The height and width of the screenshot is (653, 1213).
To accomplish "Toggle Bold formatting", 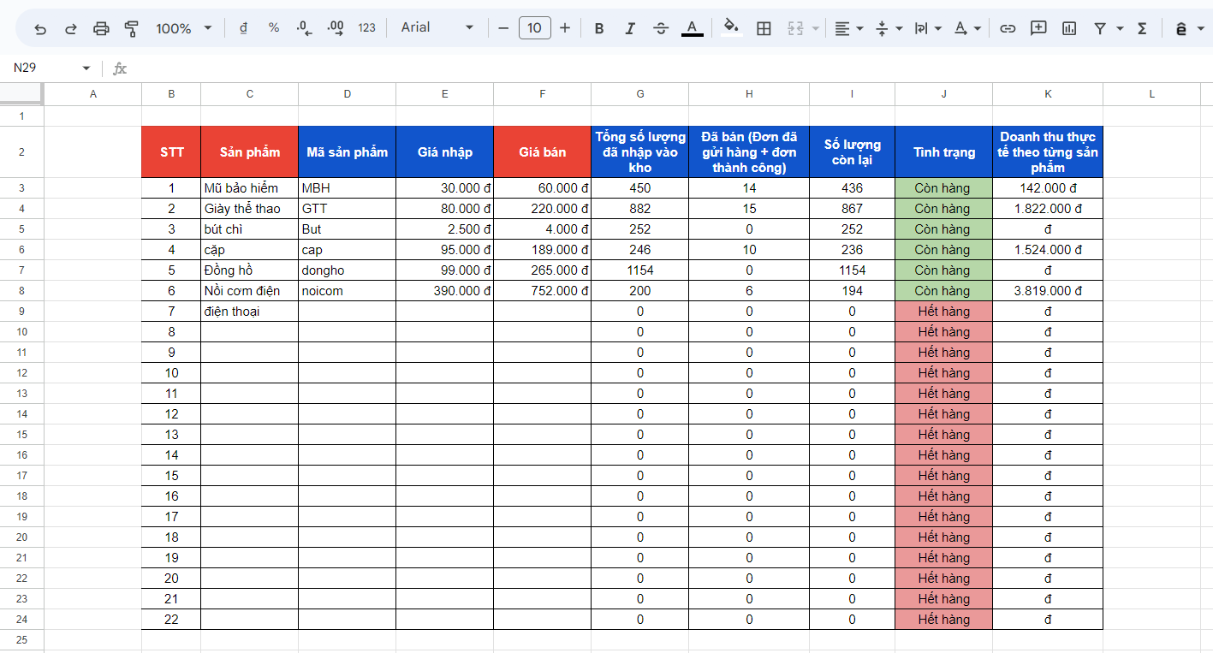I will pyautogui.click(x=599, y=28).
